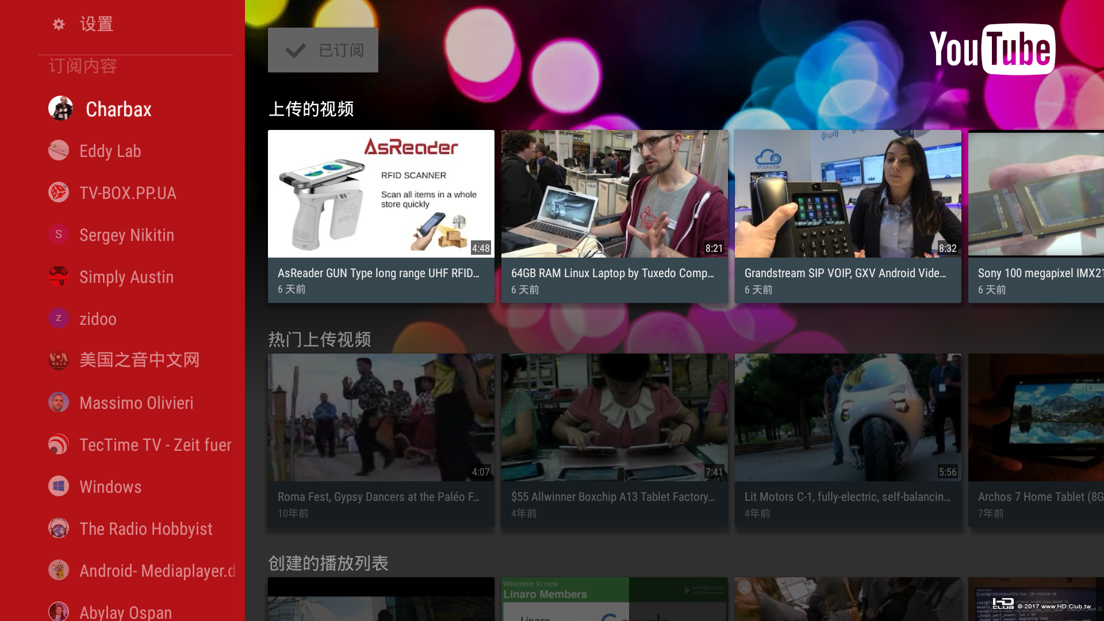Click the Simply Austin gamepad avatar

coord(59,277)
